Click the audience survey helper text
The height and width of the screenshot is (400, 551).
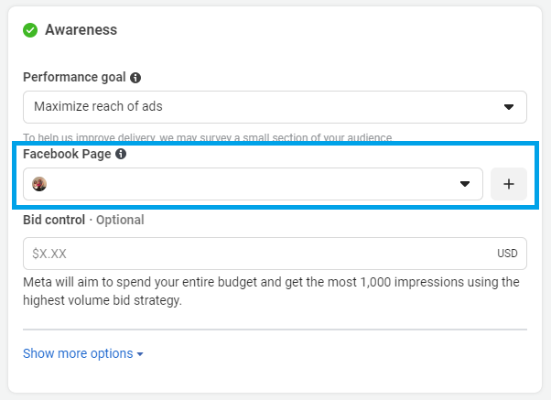click(207, 137)
